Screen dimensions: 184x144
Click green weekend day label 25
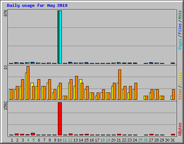point(140,140)
